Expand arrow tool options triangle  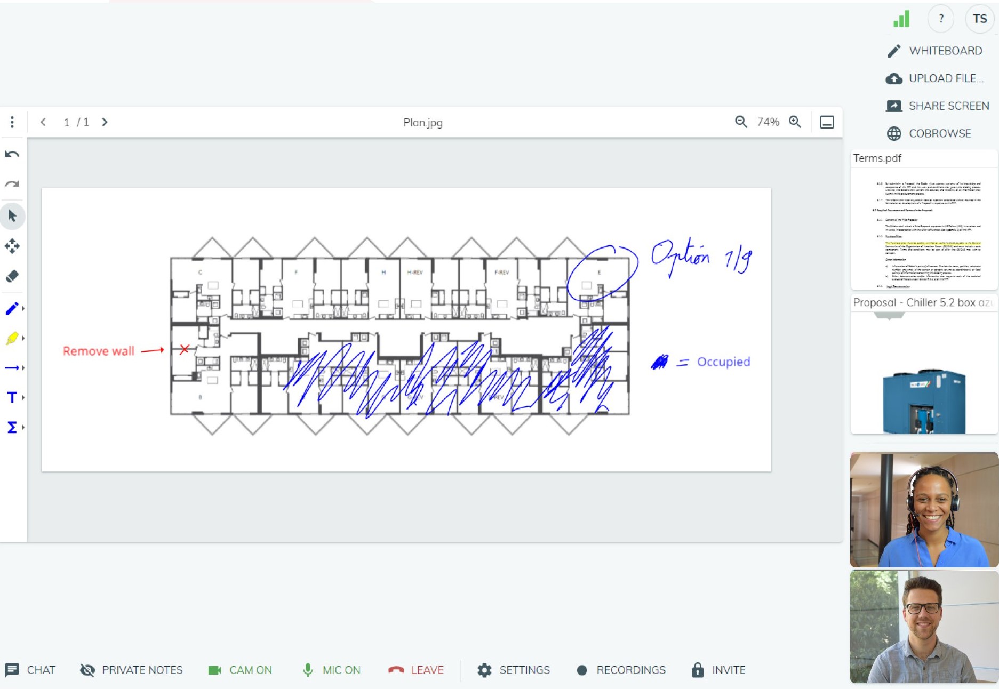pyautogui.click(x=23, y=368)
